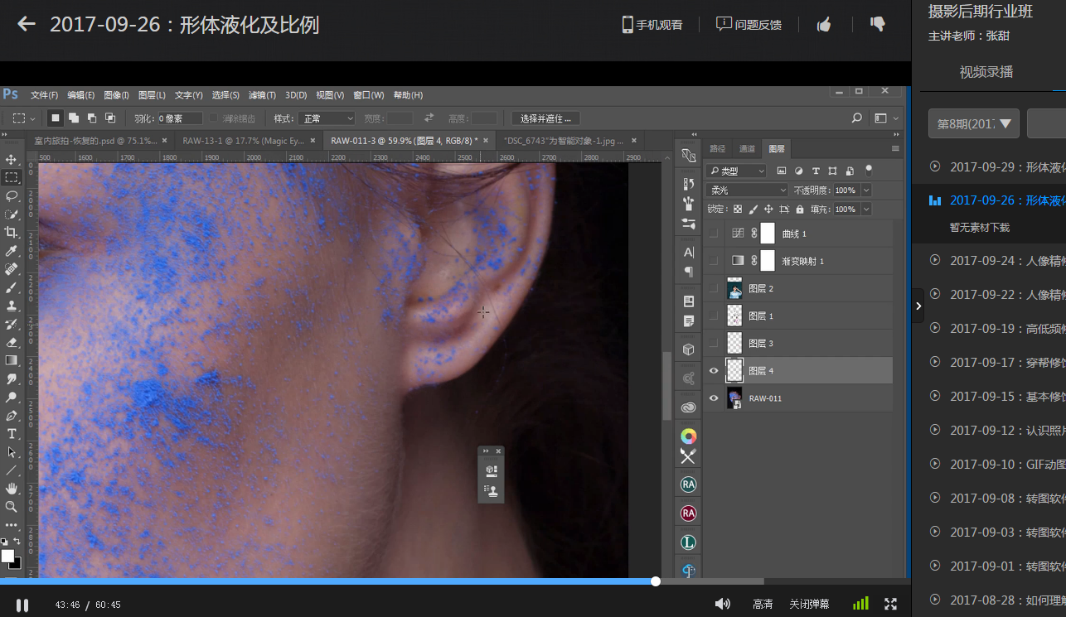Filter layers by pixel layer icon
Screen dimensions: 1066x617
781,171
